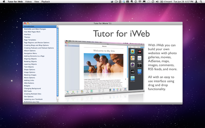Image resolution: width=205 pixels, height=128 pixels.
Task: Select the RSS Feeds lesson
Action: click(x=28, y=91)
